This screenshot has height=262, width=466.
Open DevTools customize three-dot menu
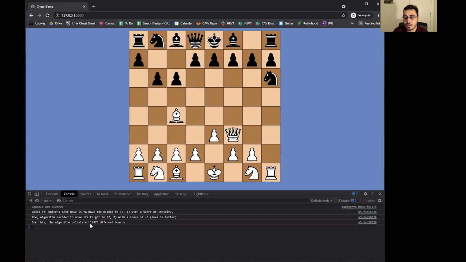[x=373, y=194]
